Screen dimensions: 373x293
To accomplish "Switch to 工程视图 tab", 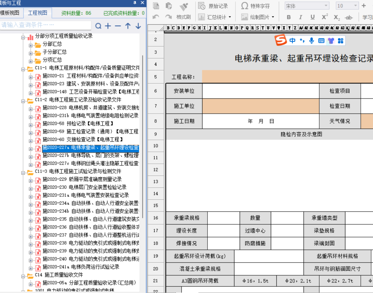I will (38, 13).
